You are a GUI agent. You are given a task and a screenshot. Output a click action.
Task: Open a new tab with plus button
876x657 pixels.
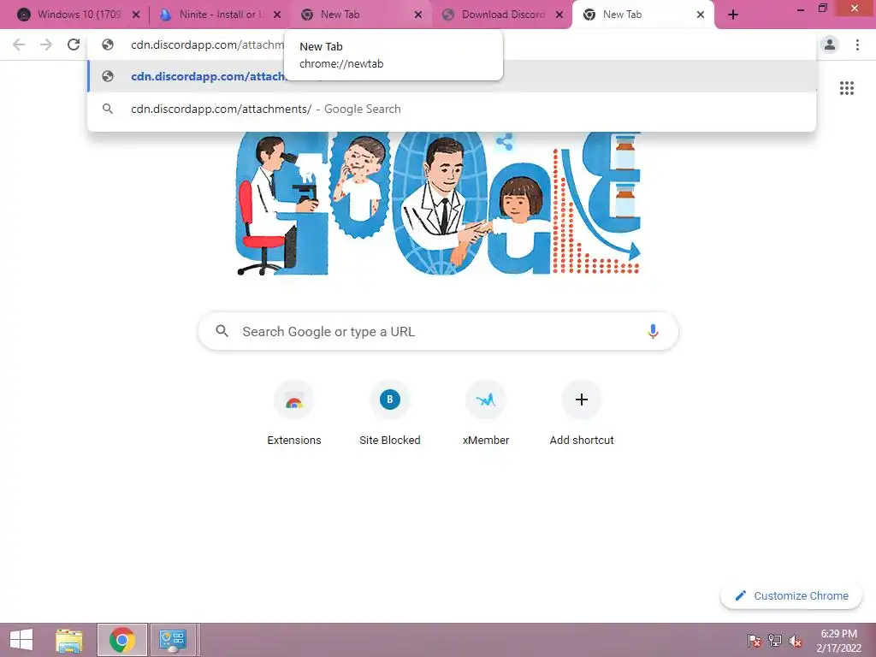click(x=733, y=15)
